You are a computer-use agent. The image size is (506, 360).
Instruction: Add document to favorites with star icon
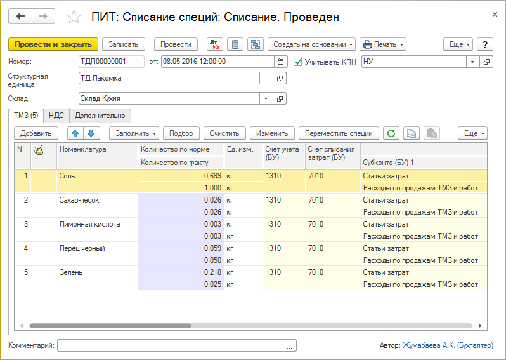tap(74, 17)
